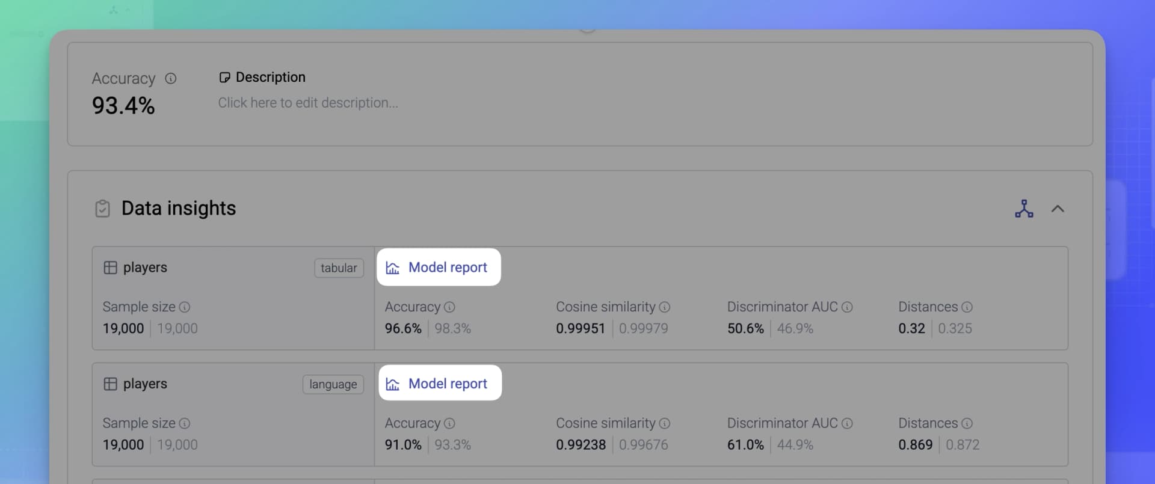
Task: Click the Distances info icon in language row
Action: click(x=968, y=423)
